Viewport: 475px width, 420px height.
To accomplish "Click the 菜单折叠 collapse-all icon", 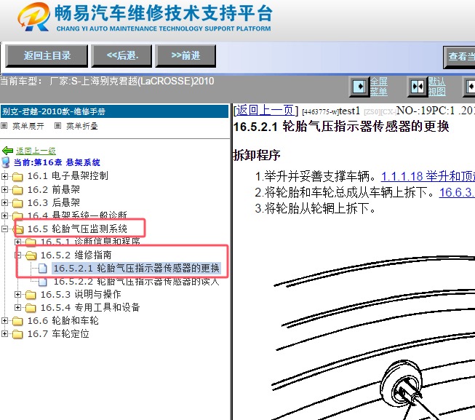I will [x=58, y=125].
